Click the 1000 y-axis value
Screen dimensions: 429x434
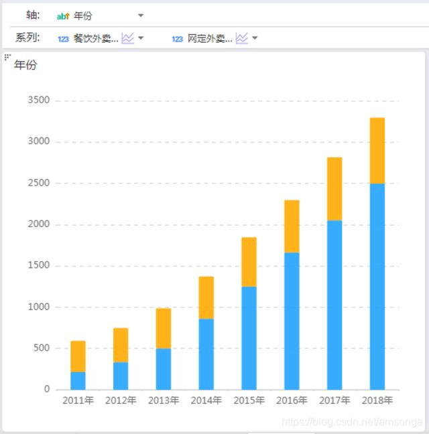click(39, 307)
